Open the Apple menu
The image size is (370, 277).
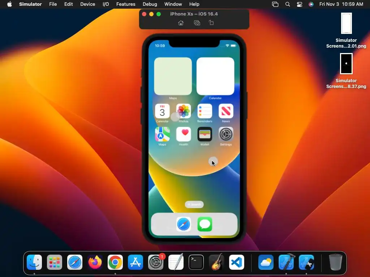point(9,4)
